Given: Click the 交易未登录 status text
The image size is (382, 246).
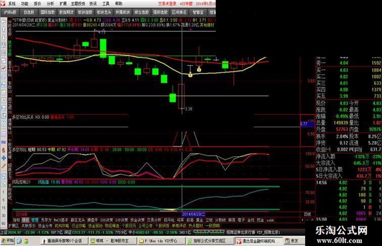Looking at the screenshot, I should (x=167, y=4).
